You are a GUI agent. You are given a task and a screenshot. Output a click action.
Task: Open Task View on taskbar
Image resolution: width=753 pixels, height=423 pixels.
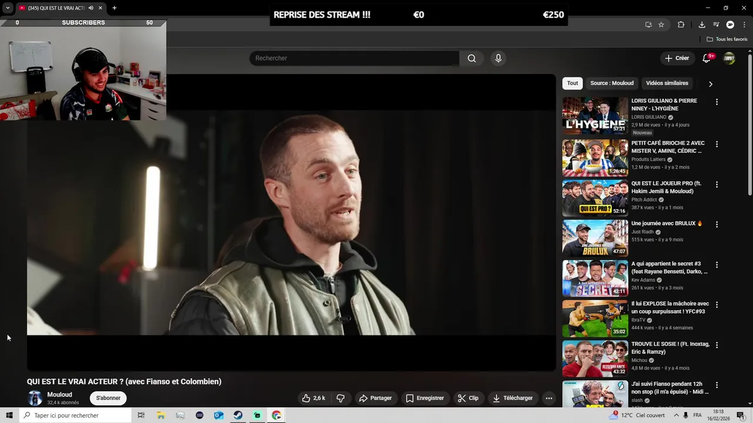coord(141,415)
